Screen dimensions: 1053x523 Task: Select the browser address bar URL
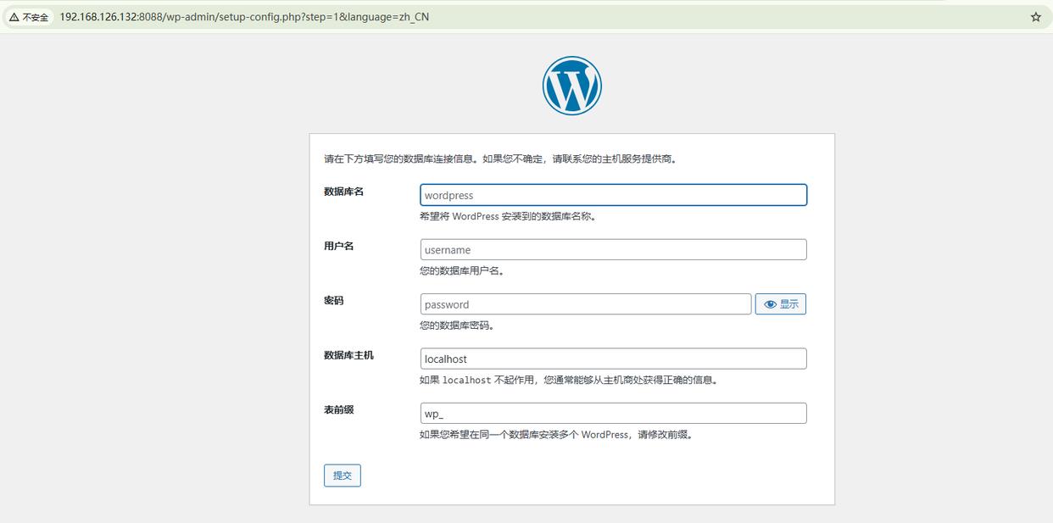244,17
